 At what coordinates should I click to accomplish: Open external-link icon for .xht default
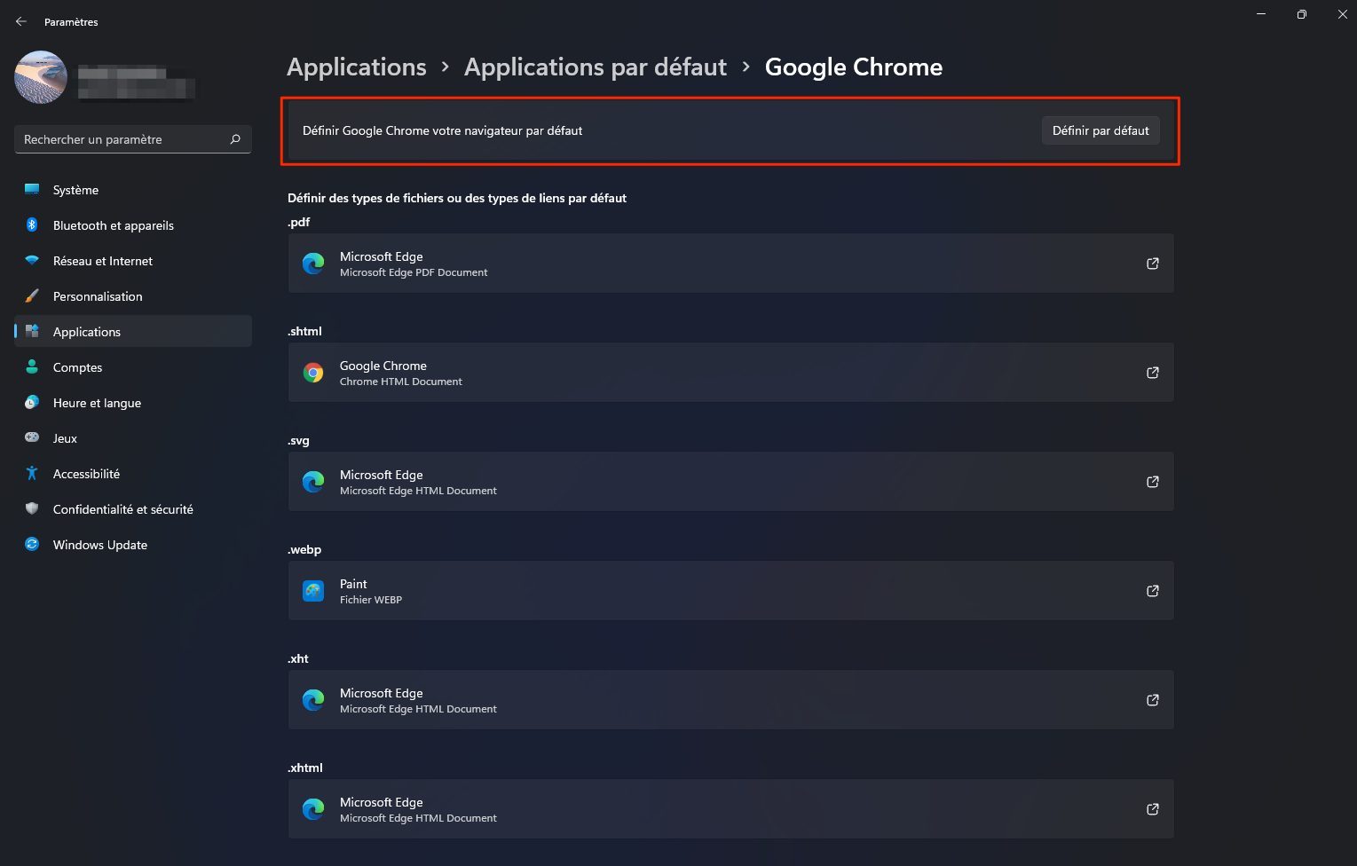tap(1152, 700)
